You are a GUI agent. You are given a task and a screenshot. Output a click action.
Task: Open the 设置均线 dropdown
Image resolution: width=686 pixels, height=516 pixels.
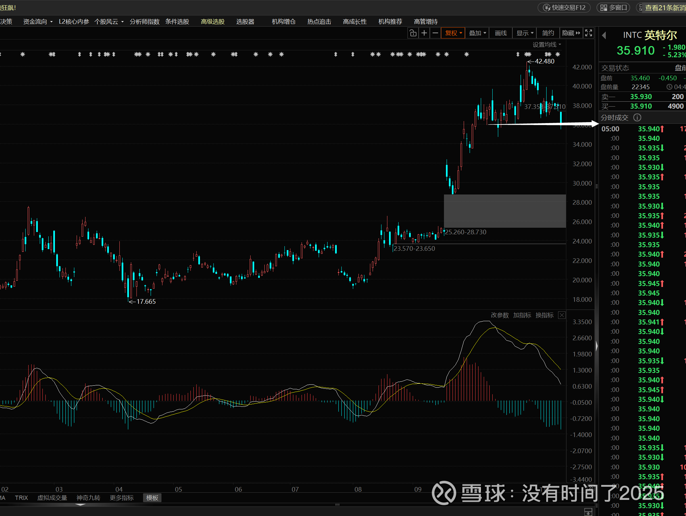point(547,44)
